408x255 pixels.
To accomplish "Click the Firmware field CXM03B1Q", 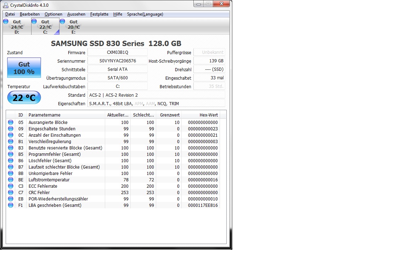I will [118, 52].
